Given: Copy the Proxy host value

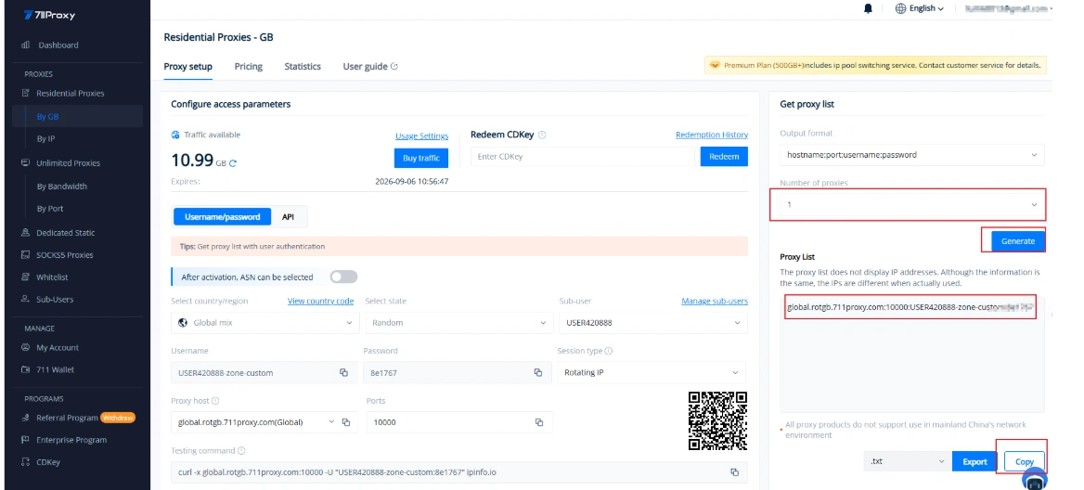Looking at the screenshot, I should tap(346, 422).
